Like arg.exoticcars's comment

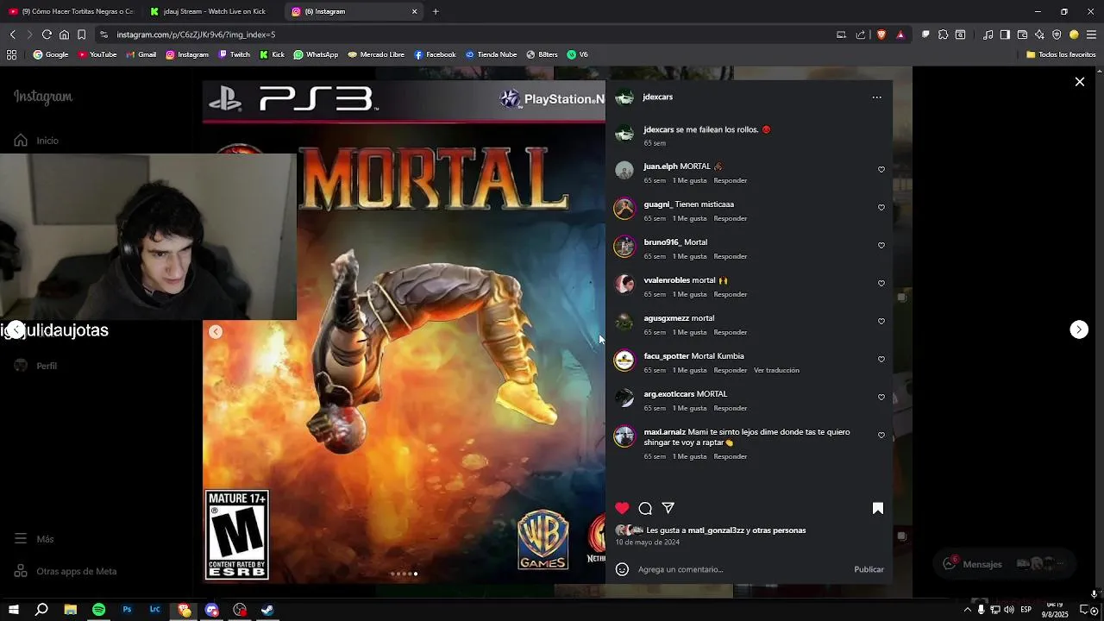pos(881,398)
